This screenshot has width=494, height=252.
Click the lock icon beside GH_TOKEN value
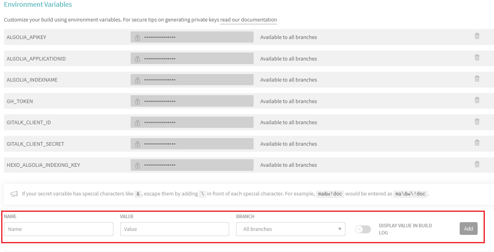137,102
